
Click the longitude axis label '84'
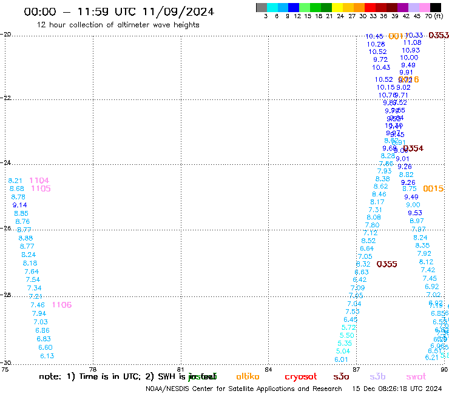pos(268,369)
